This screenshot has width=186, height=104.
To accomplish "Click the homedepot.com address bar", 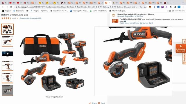I will point(78,7).
